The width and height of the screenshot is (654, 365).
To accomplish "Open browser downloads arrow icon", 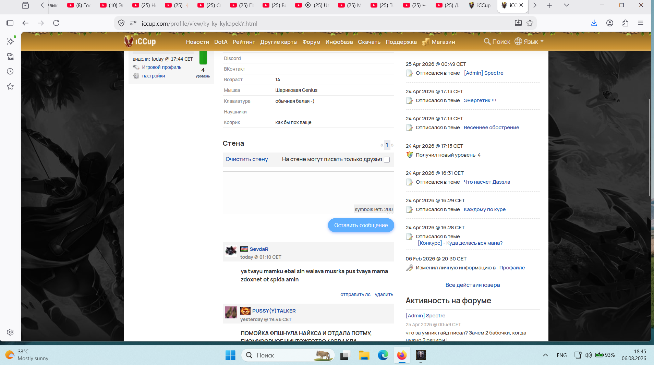I will click(594, 23).
